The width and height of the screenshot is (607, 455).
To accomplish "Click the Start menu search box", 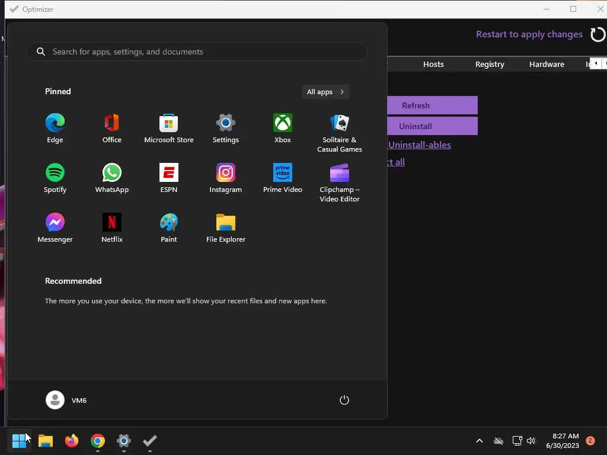I will [197, 52].
